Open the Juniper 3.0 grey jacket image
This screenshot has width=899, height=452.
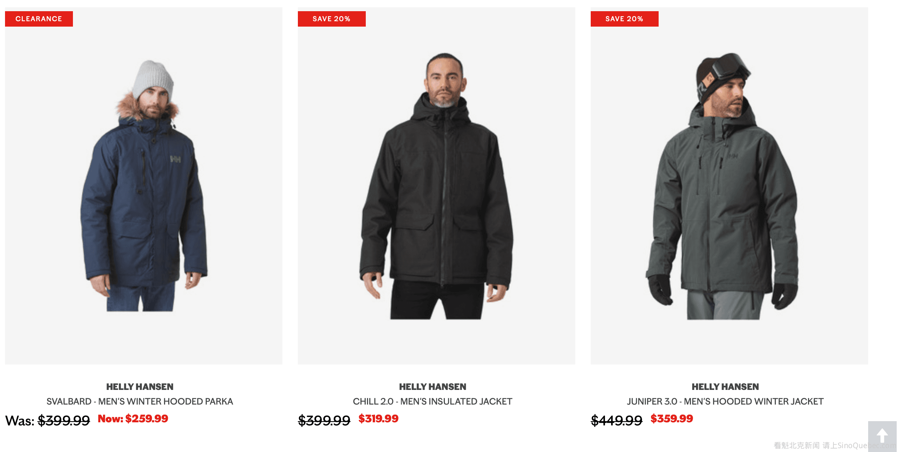coord(729,186)
